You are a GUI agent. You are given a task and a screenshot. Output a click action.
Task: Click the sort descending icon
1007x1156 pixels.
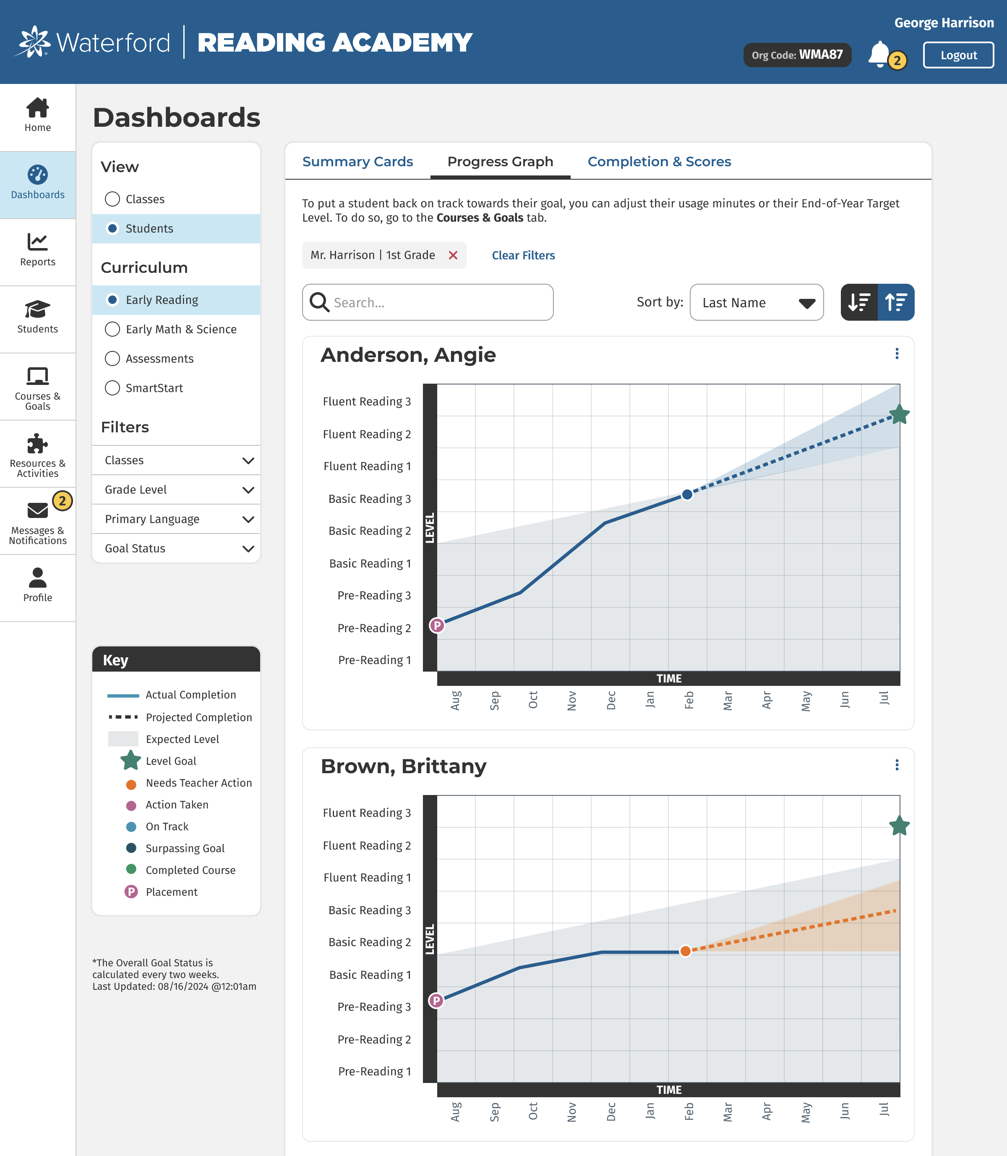click(x=859, y=303)
